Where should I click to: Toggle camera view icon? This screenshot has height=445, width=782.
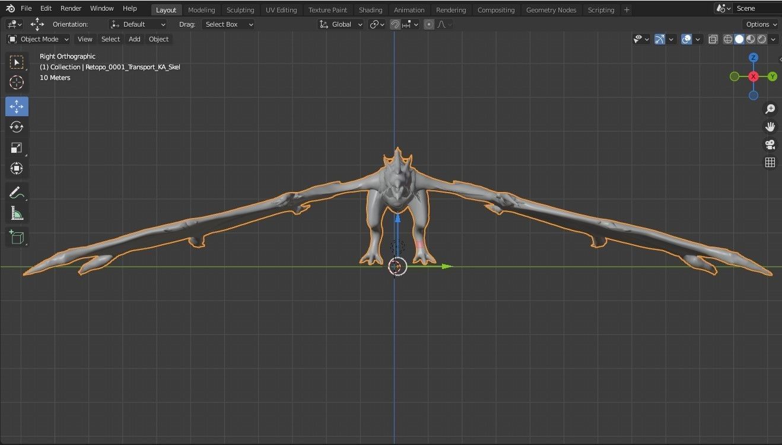tap(770, 145)
